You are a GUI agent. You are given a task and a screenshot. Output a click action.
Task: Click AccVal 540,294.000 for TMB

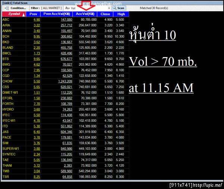(x=88, y=171)
